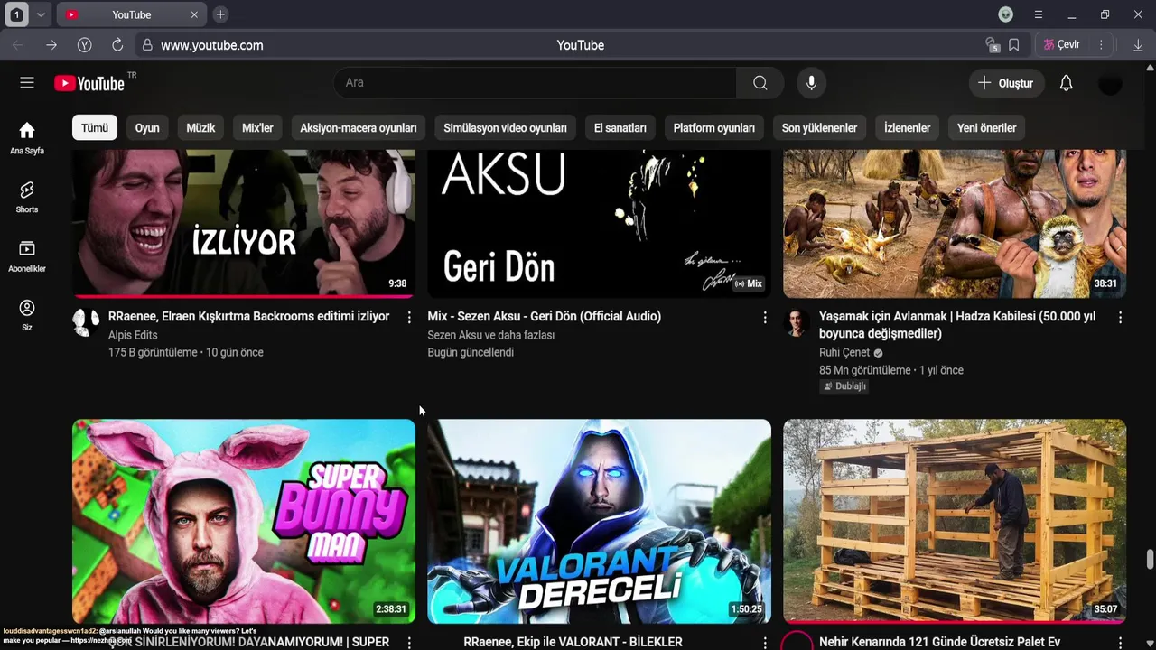Screen dimensions: 1156x650
Task: Open Çevir translate options menu
Action: coord(1101,45)
